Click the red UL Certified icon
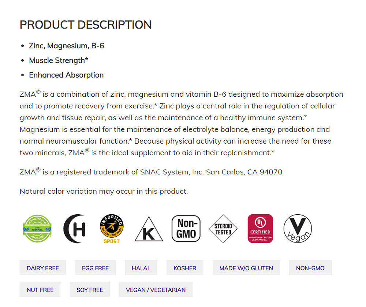 (x=260, y=229)
